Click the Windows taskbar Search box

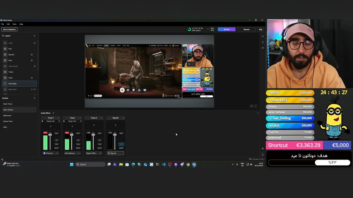click(x=91, y=164)
